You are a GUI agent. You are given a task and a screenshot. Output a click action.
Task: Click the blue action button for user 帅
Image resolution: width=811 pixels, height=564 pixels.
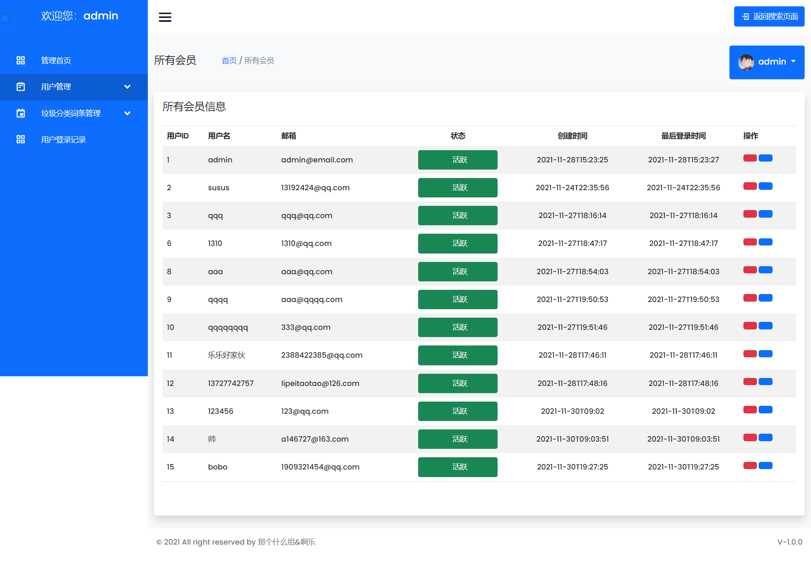coord(765,437)
